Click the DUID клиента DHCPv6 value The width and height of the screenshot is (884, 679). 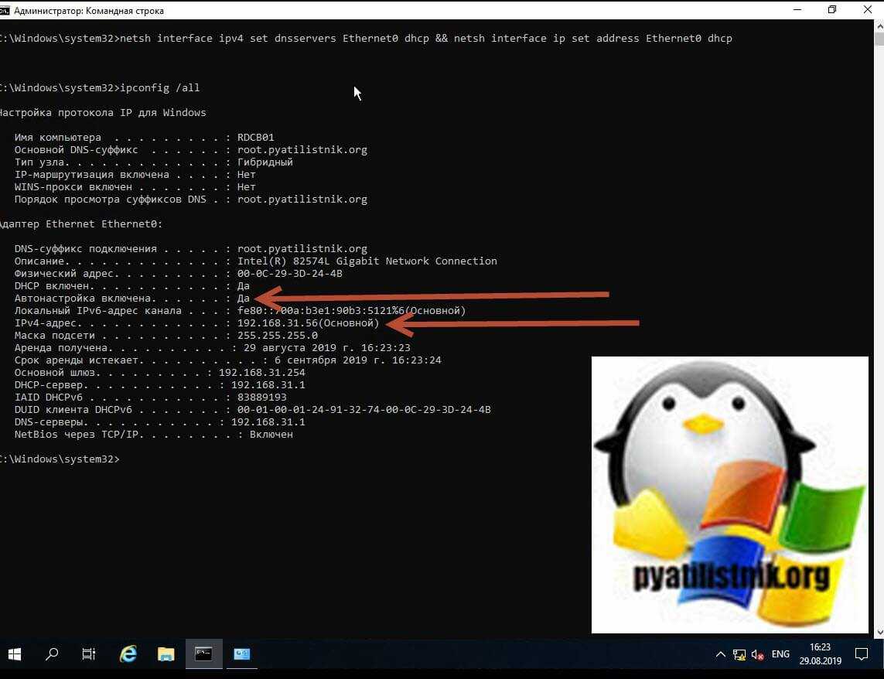pyautogui.click(x=363, y=410)
